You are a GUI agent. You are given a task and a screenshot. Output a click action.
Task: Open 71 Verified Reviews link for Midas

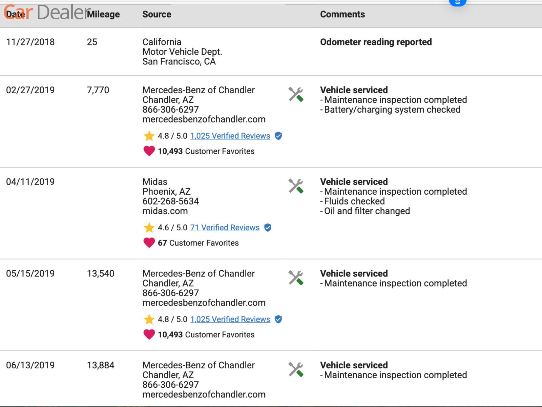[225, 228]
